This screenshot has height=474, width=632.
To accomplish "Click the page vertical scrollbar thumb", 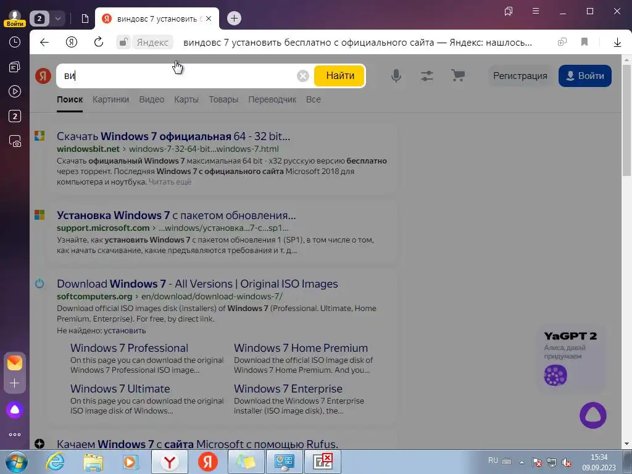I will pos(626,120).
